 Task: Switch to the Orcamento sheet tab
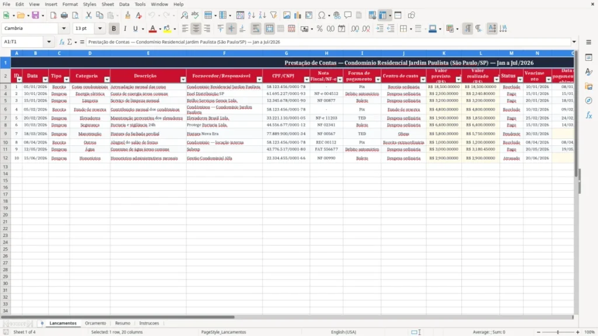[x=95, y=323]
